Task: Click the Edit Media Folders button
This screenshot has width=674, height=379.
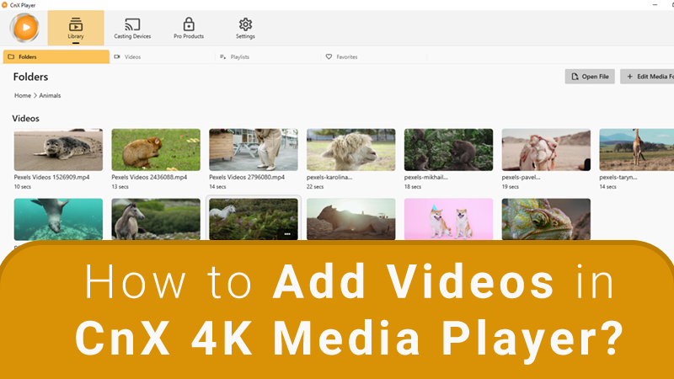Action: [647, 77]
